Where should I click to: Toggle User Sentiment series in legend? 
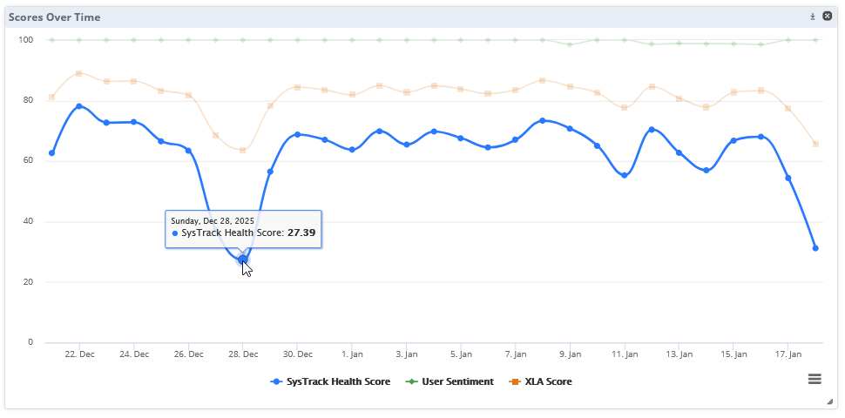point(457,381)
